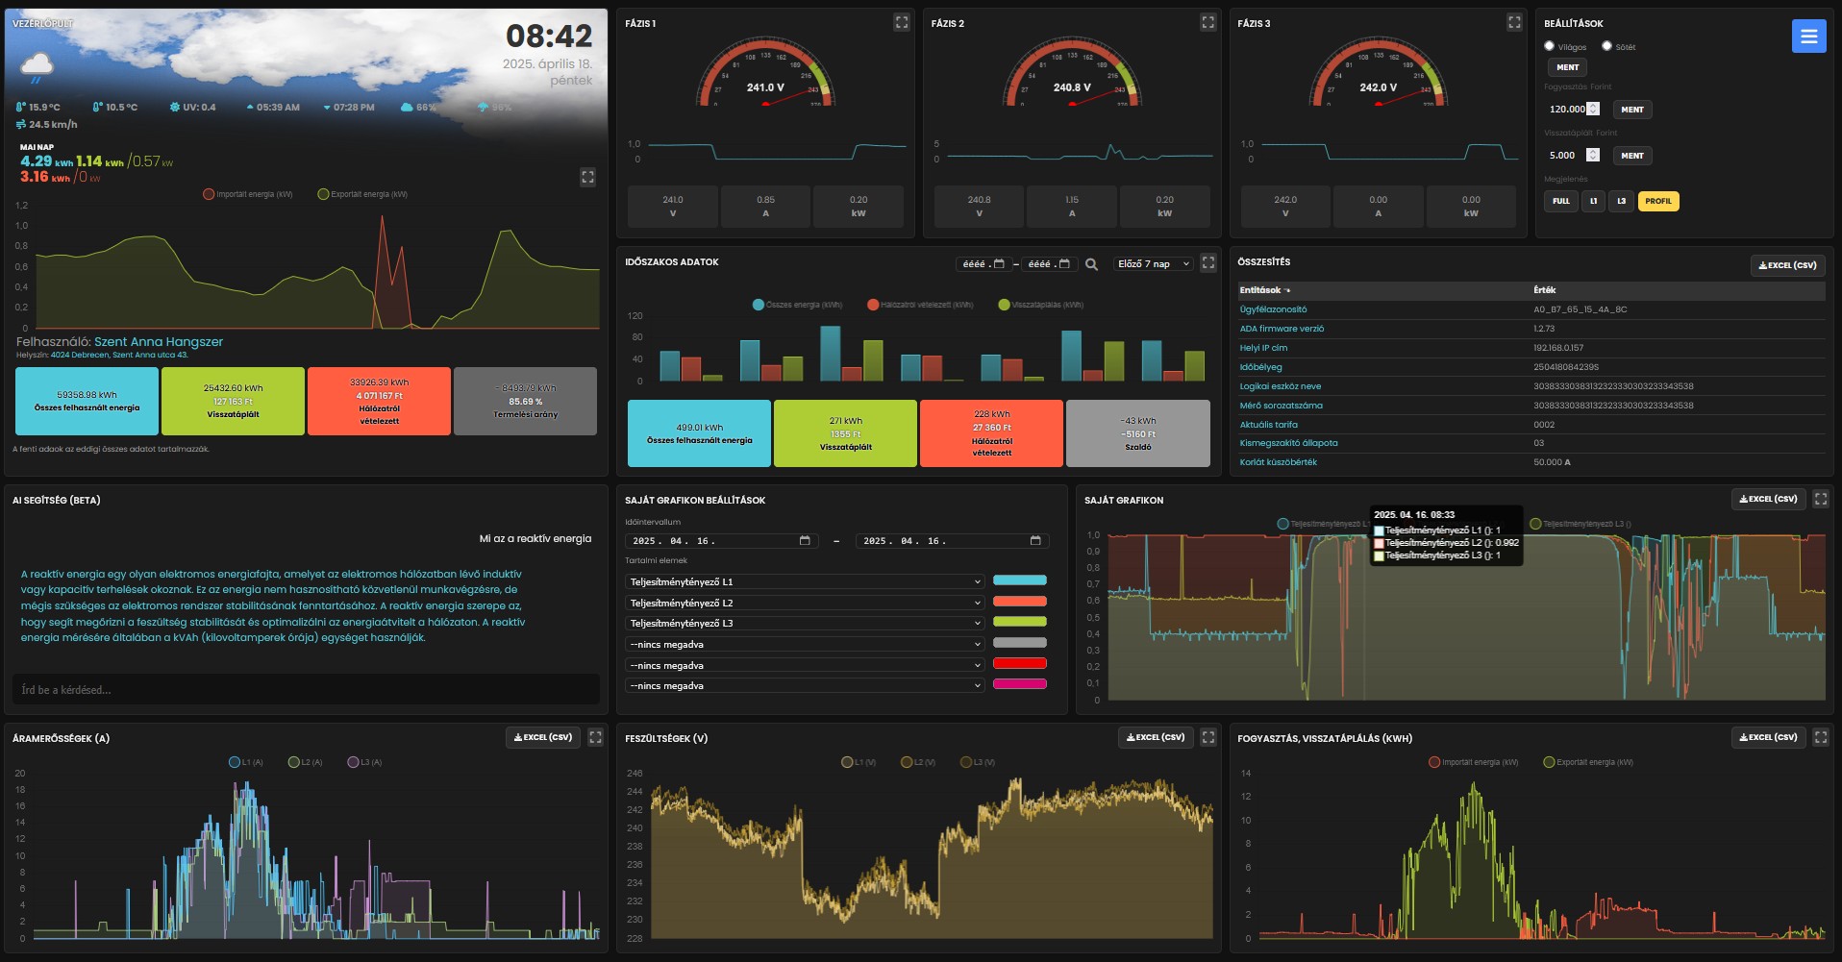Click the orange Teljesítménytényező L2 color swatch
1842x962 pixels.
point(1019,602)
